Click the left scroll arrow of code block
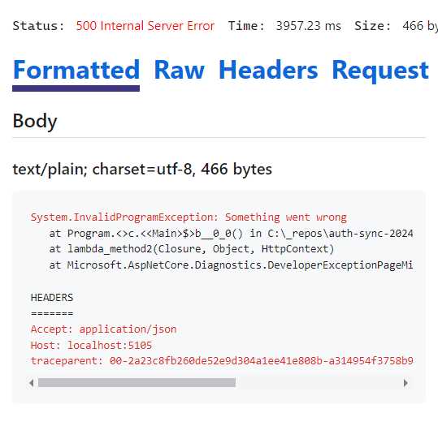Image resolution: width=438 pixels, height=426 pixels. coord(31,383)
